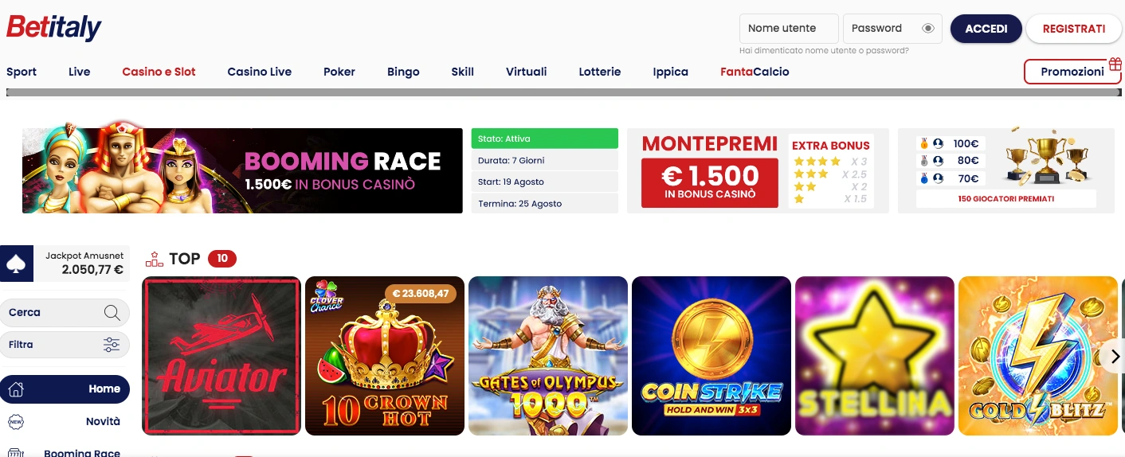
Task: Open the Filtra sliders icon
Action: [x=112, y=345]
